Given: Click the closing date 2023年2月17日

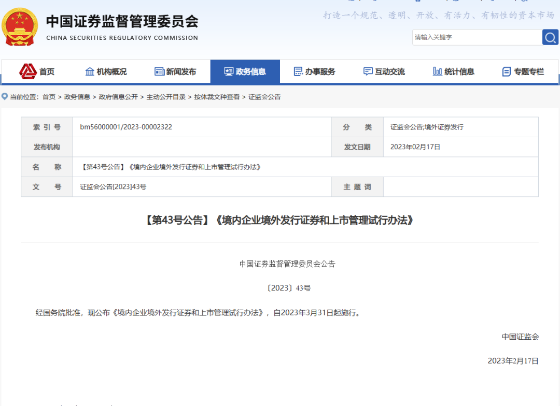Looking at the screenshot, I should click(x=513, y=361).
